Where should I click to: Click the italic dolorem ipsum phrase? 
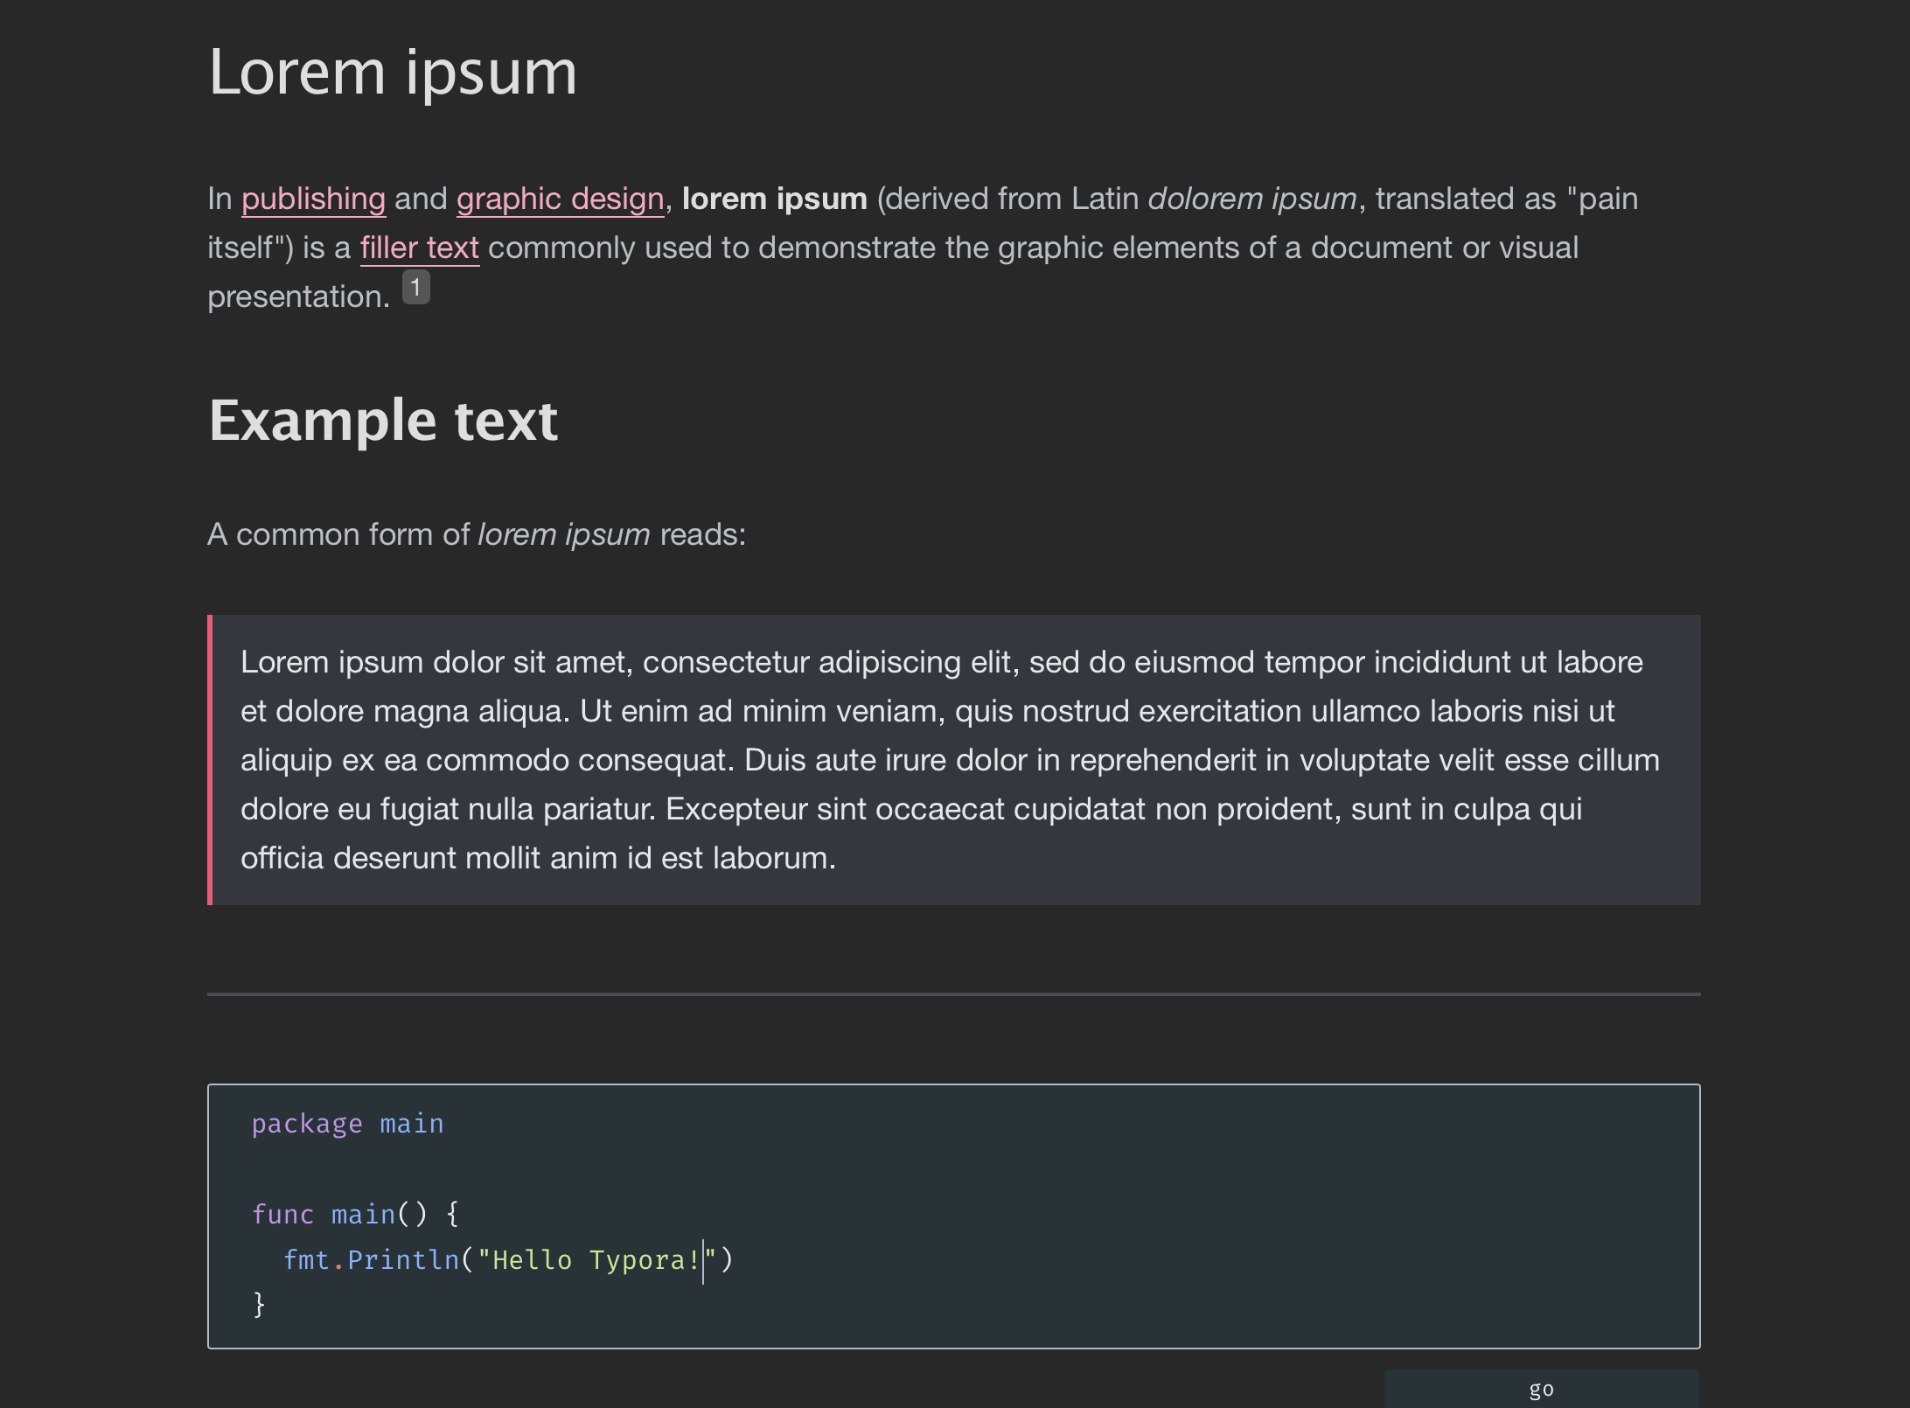(1251, 199)
